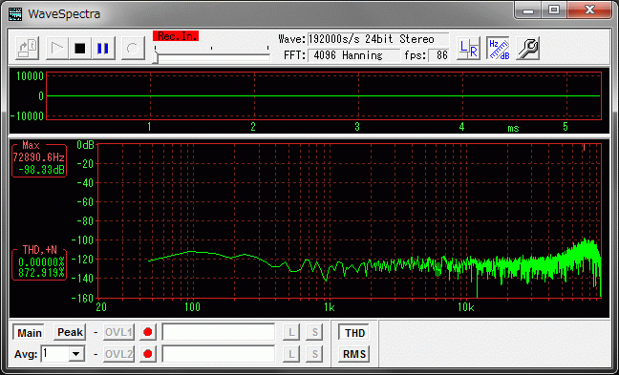Open the Hz/dB measurement cursor icon
Screen dimensions: 619x375
tap(499, 49)
